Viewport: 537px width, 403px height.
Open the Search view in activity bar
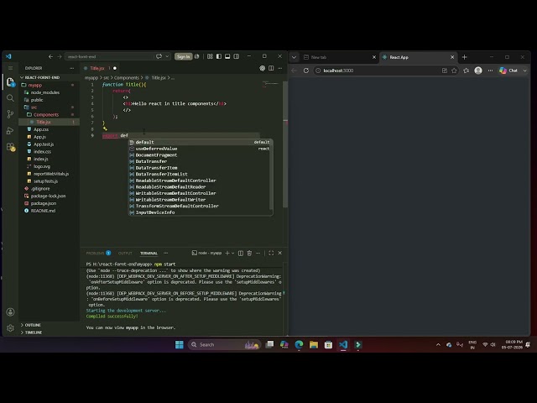(10, 98)
